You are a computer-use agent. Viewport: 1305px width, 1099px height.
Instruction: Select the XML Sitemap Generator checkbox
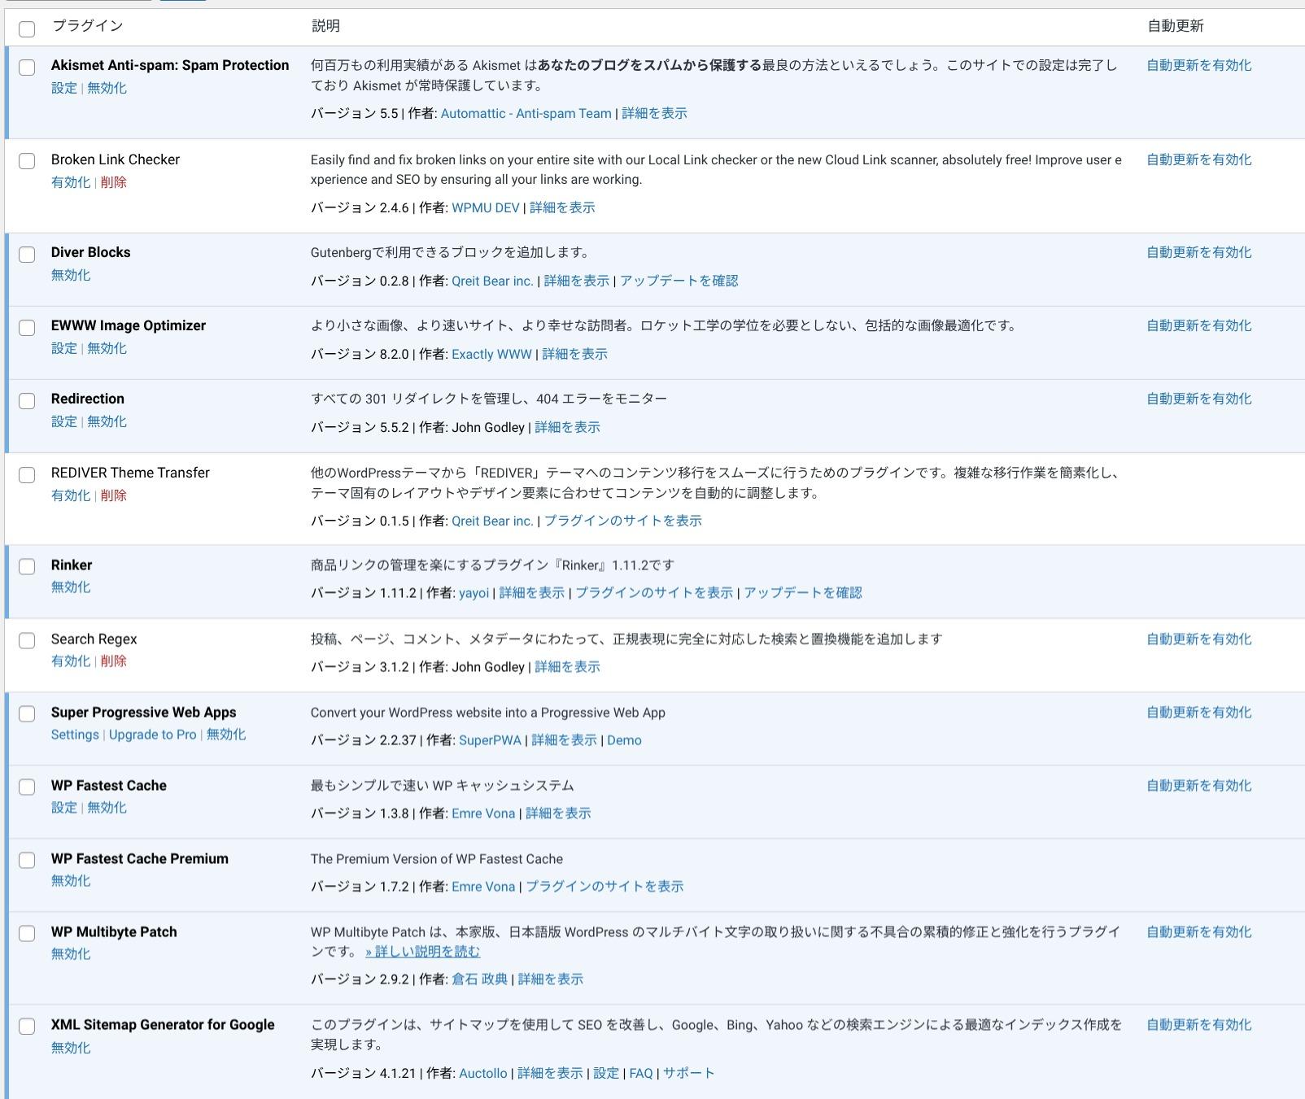(27, 1027)
